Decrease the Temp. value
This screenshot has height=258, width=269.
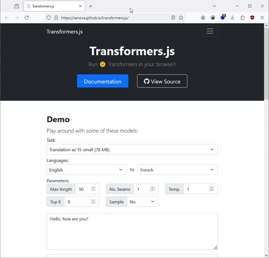(x=212, y=190)
